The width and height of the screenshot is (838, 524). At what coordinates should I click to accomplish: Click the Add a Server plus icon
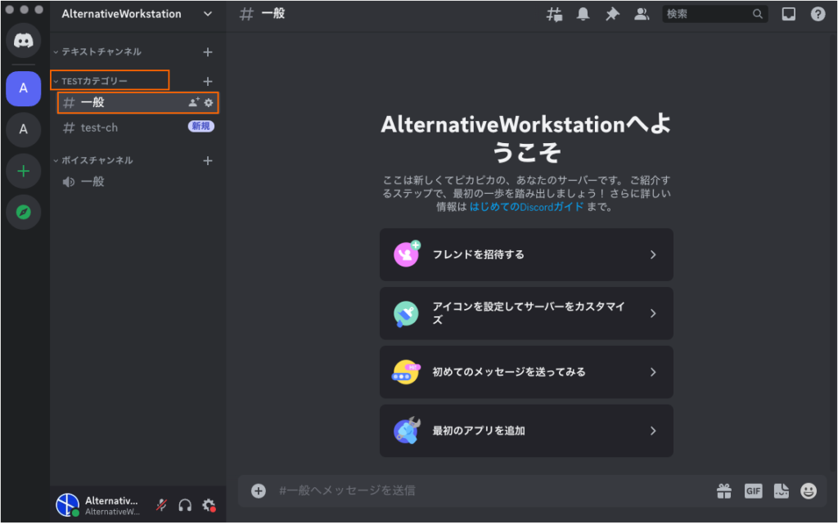click(x=23, y=171)
